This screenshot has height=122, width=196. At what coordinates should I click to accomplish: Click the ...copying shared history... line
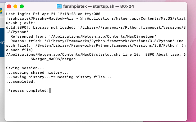[38, 73]
